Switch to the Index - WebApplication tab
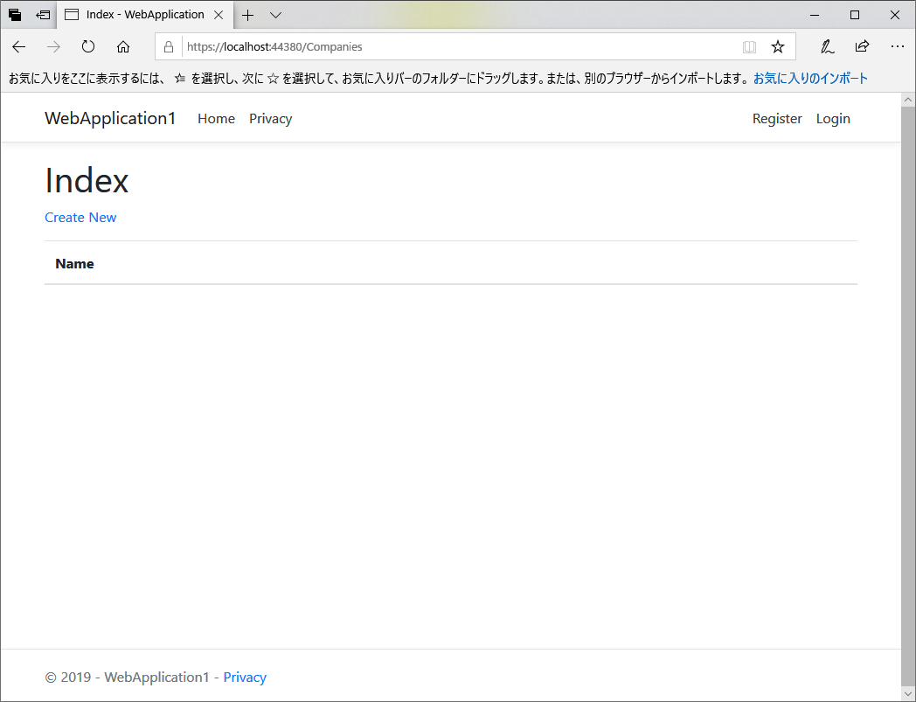916x702 pixels. (x=140, y=14)
